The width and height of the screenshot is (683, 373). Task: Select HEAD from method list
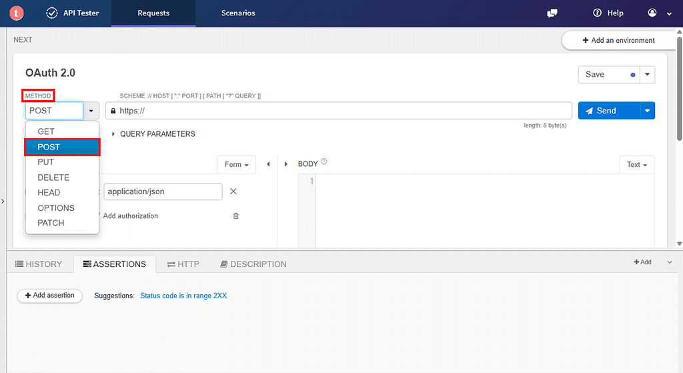coord(62,193)
